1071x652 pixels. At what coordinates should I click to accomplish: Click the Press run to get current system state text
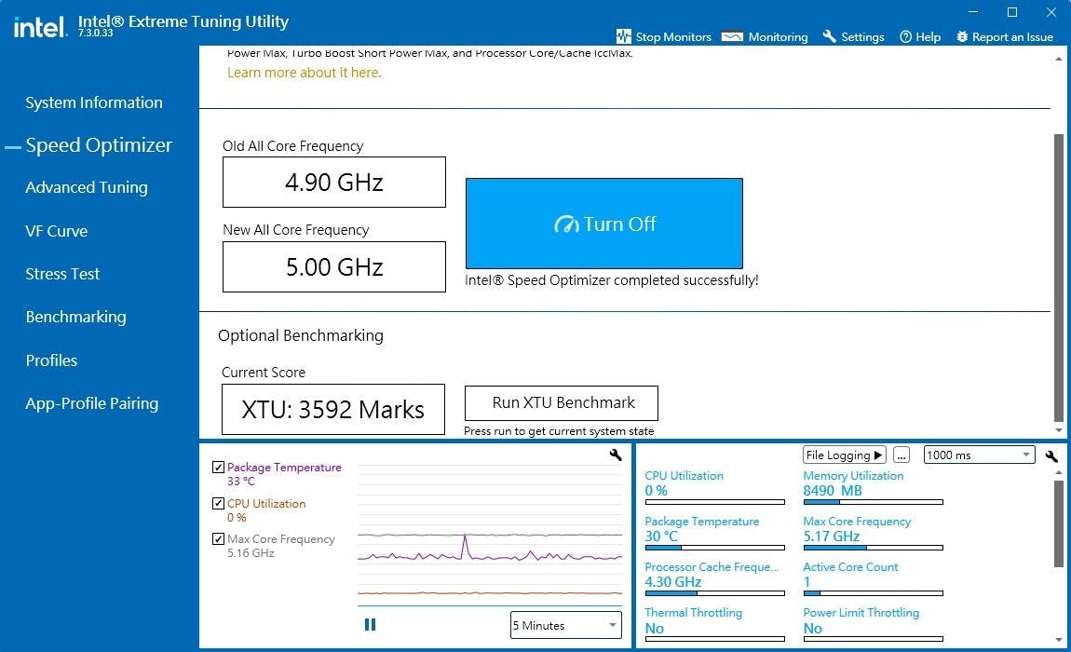(x=559, y=431)
